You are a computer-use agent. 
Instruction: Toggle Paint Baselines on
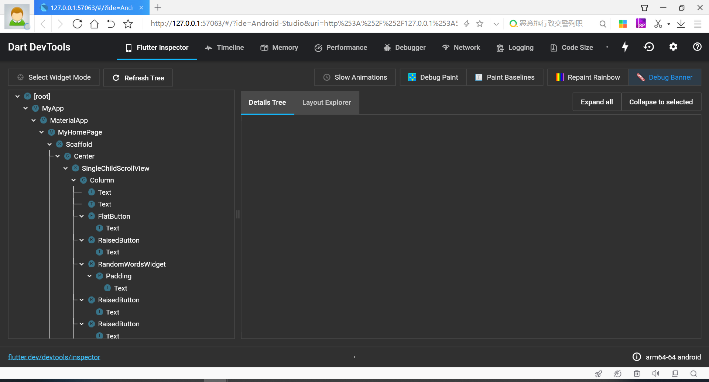(505, 77)
